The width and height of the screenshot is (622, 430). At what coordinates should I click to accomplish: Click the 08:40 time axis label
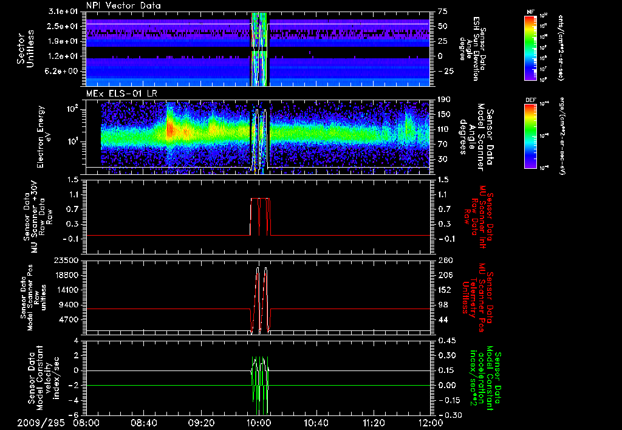click(x=143, y=423)
